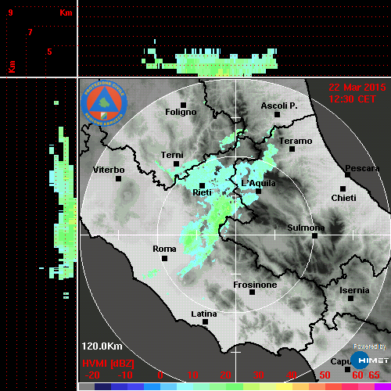This screenshot has height=391, width=391.
Task: Select the Viterbo city marker square
Action: click(x=118, y=179)
